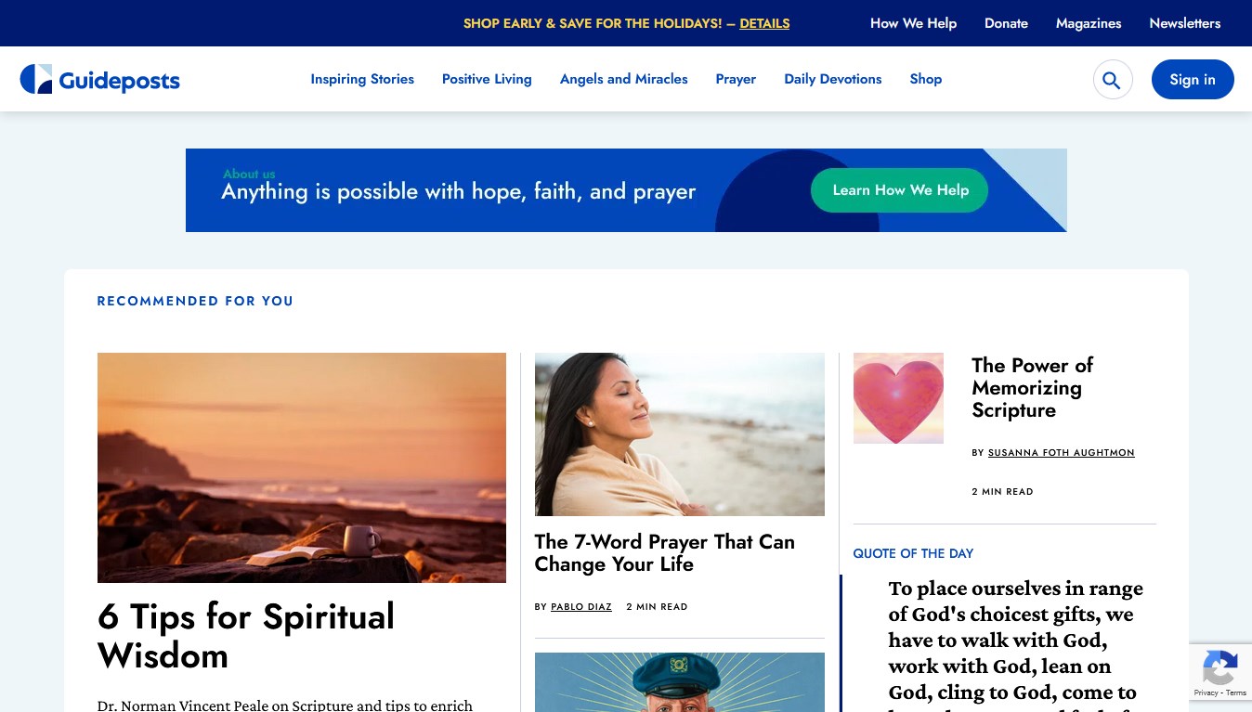Open the Donate link
1252x712 pixels.
point(1006,23)
